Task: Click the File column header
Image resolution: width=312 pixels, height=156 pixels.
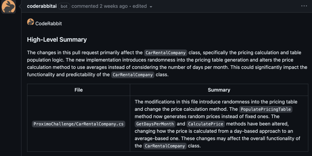Action: [79, 90]
